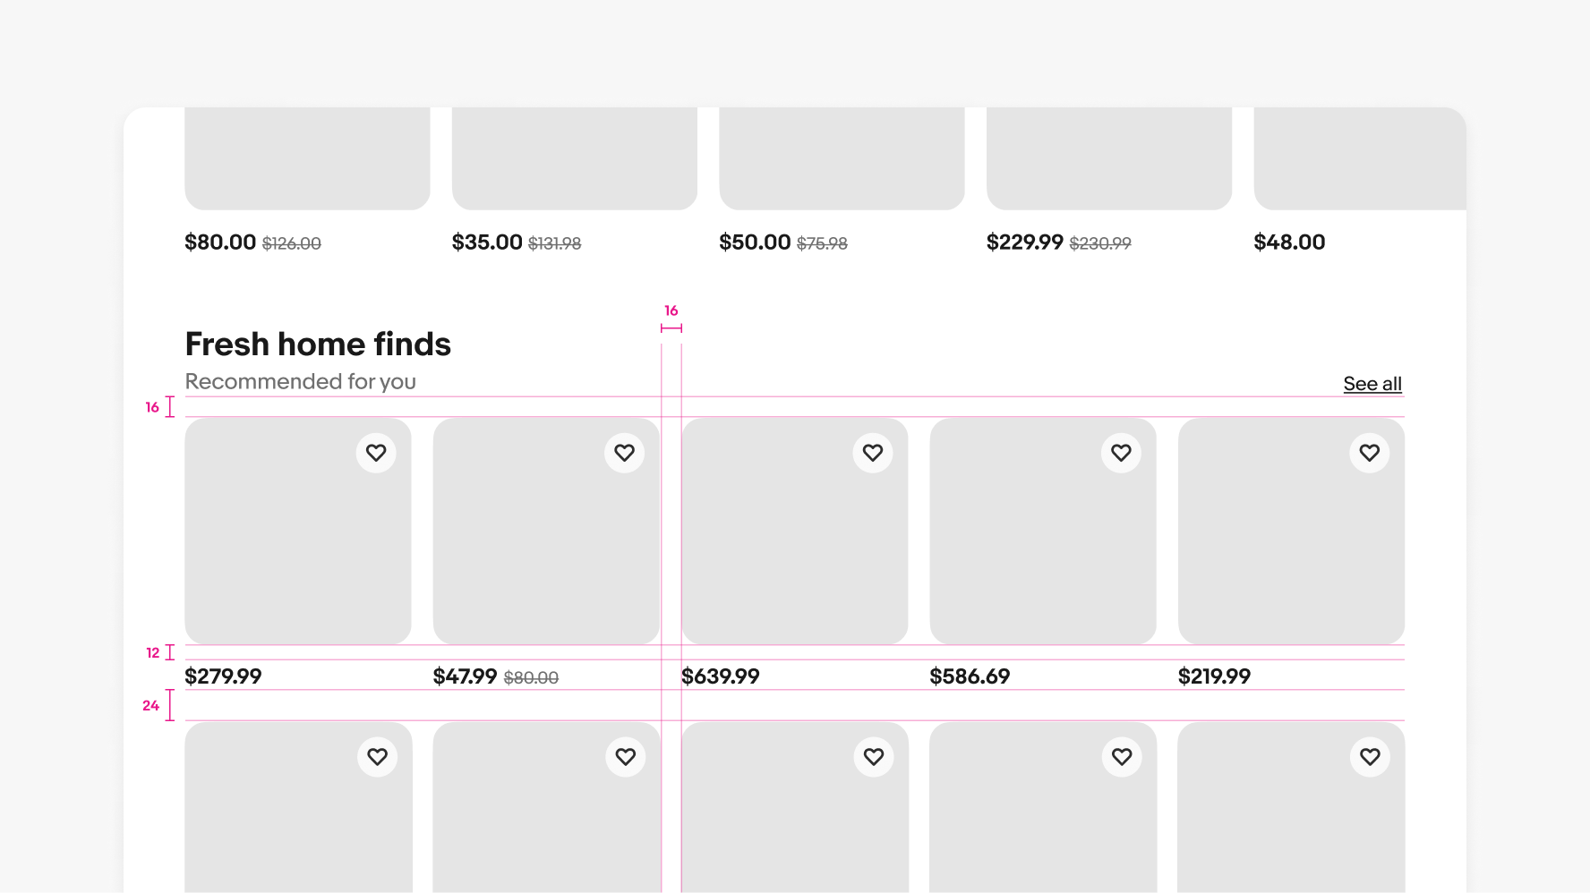Click the heart on the $586.69 card
Viewport: 1590px width, 893px height.
tap(1121, 453)
